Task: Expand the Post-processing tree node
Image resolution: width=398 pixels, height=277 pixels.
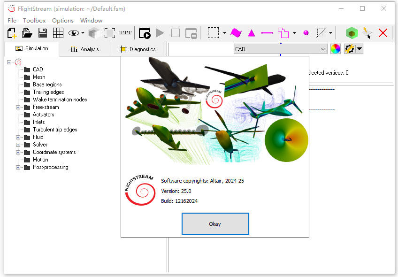Action: (18, 167)
